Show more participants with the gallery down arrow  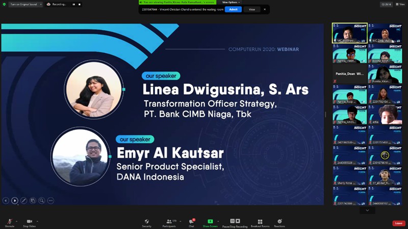[367, 210]
